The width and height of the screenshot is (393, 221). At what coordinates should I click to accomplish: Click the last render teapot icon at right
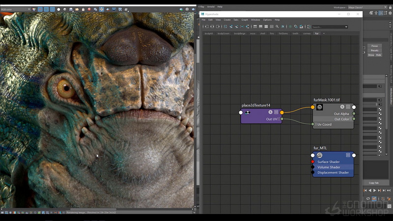[x=193, y=9]
